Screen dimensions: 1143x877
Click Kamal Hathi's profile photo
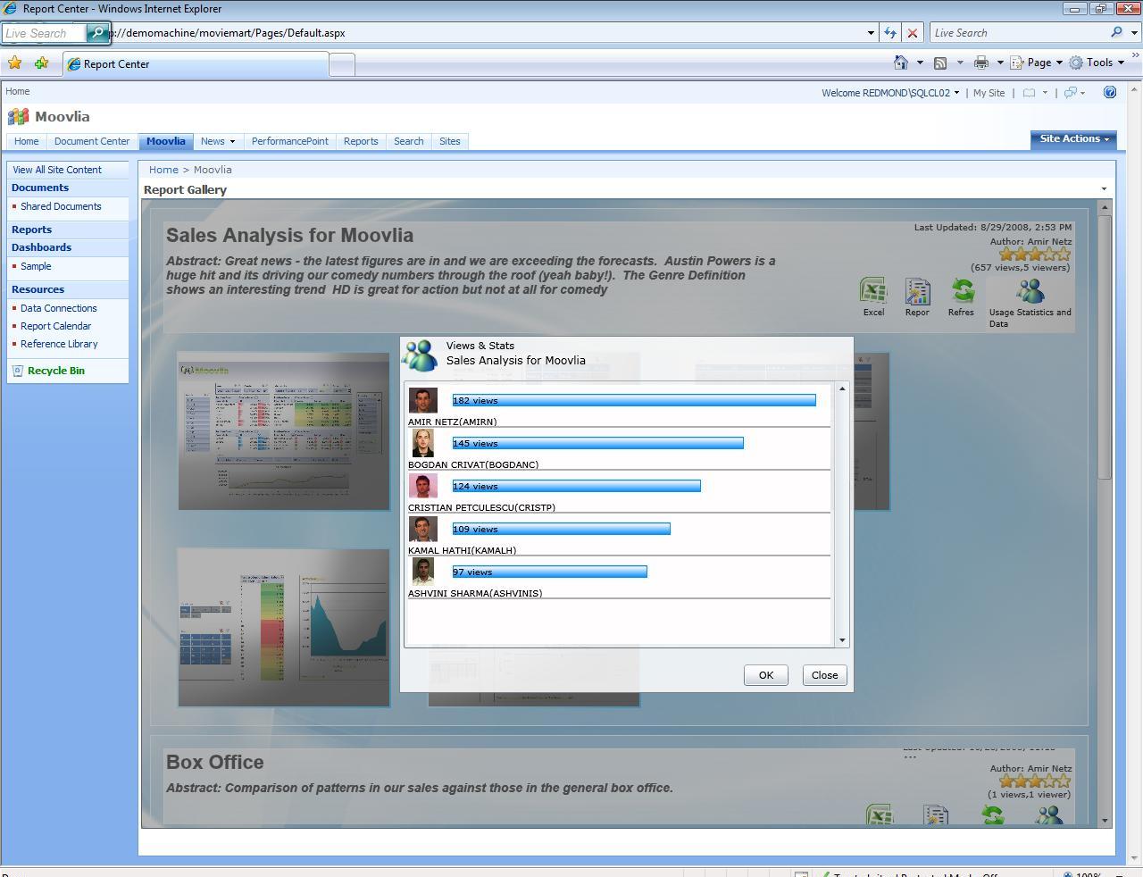point(422,529)
